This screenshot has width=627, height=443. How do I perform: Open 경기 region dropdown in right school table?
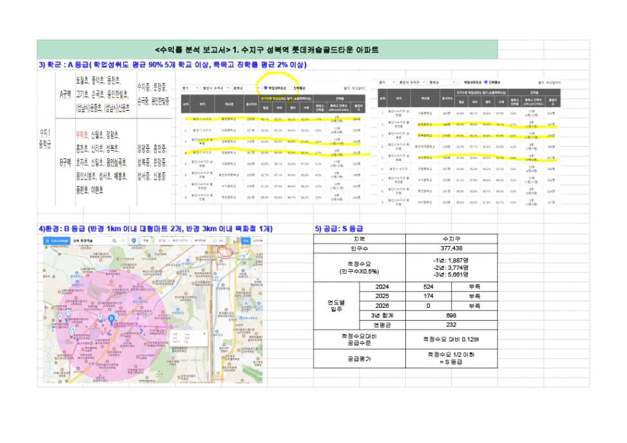tap(387, 82)
